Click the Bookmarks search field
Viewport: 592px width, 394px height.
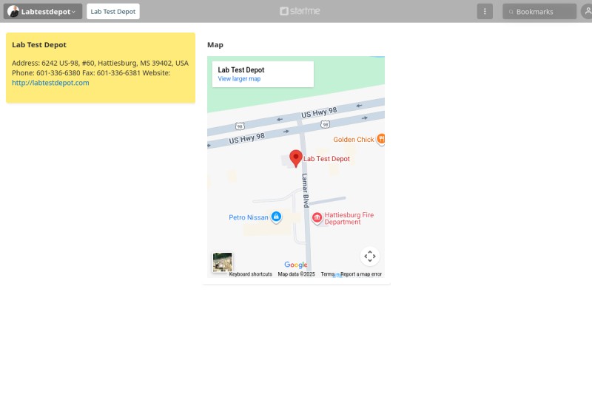pos(539,11)
